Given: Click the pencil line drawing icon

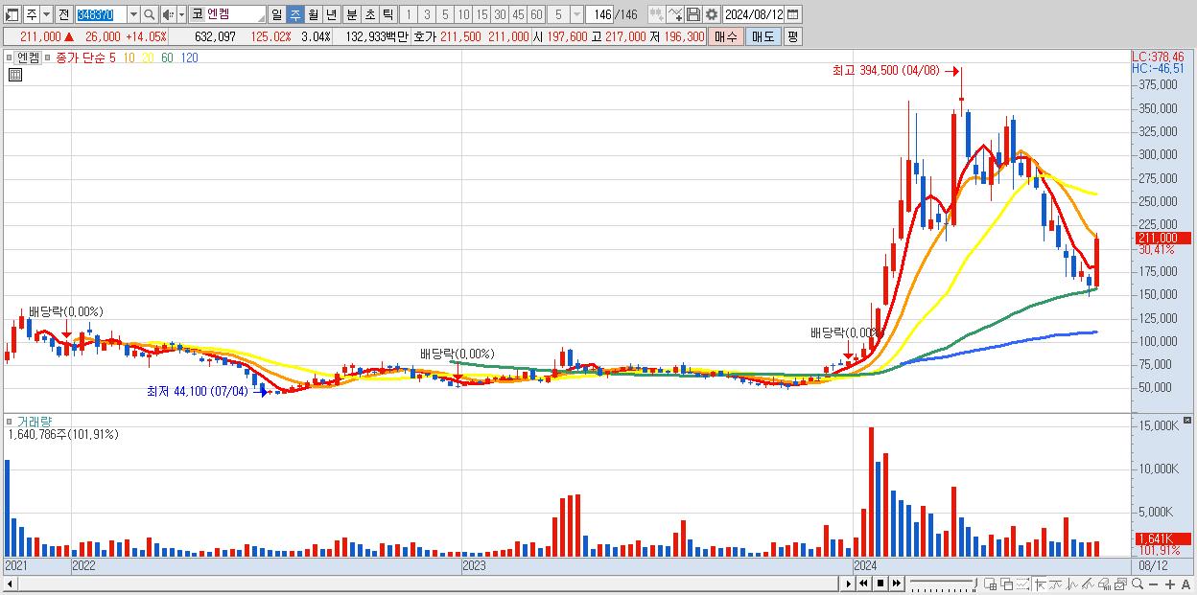Looking at the screenshot, I should coord(1089,584).
